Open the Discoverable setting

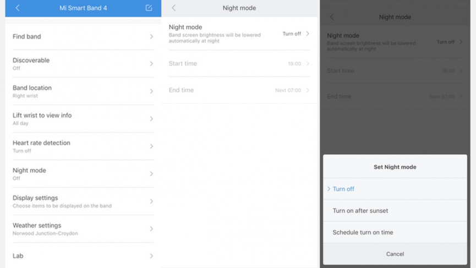pos(83,64)
